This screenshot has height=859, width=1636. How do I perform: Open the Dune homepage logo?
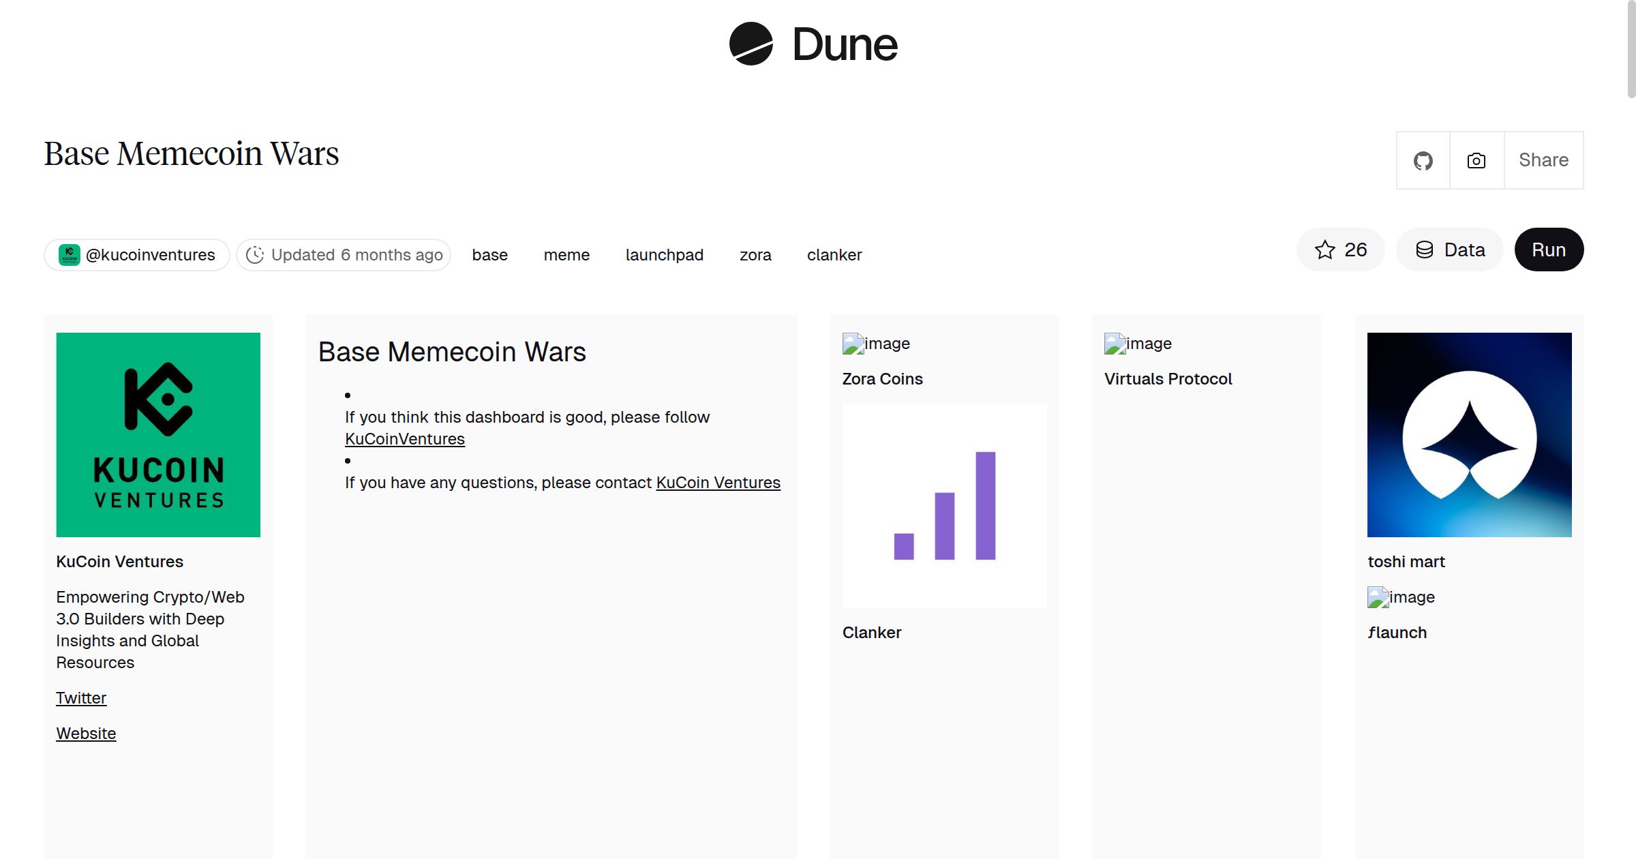(x=812, y=45)
